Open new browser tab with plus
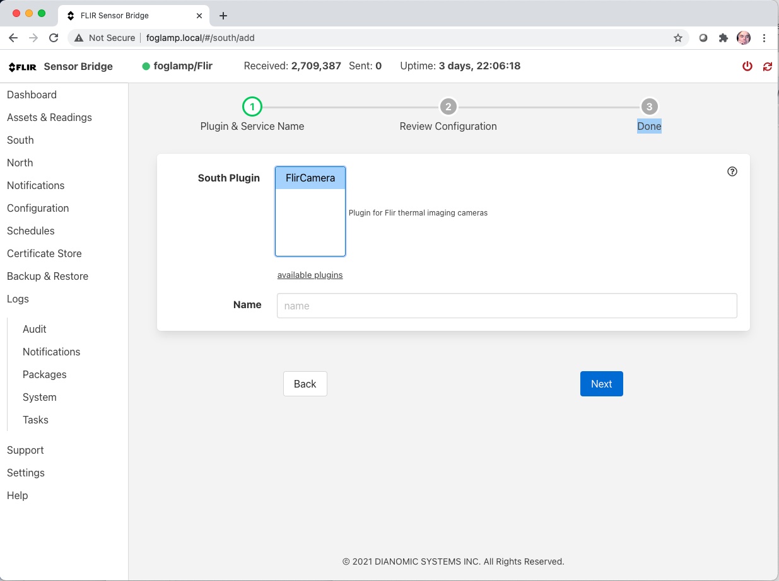 point(223,16)
